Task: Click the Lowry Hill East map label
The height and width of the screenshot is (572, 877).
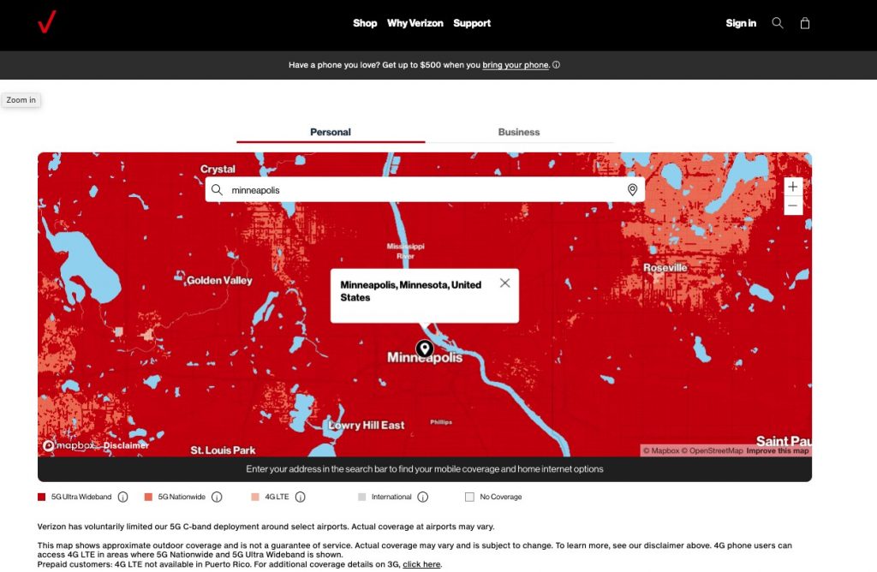Action: point(367,425)
